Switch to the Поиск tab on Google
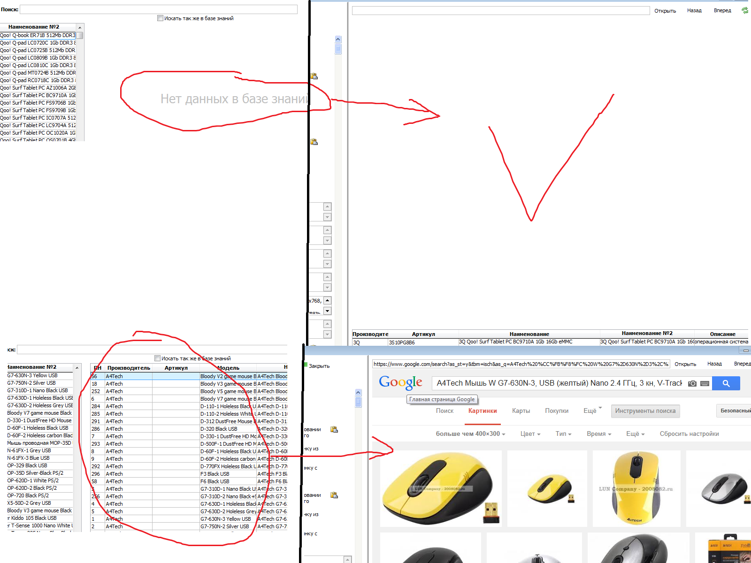Screen dimensions: 751x563 (x=444, y=411)
